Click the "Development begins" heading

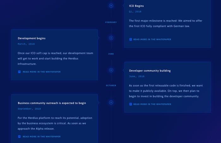(x=32, y=38)
